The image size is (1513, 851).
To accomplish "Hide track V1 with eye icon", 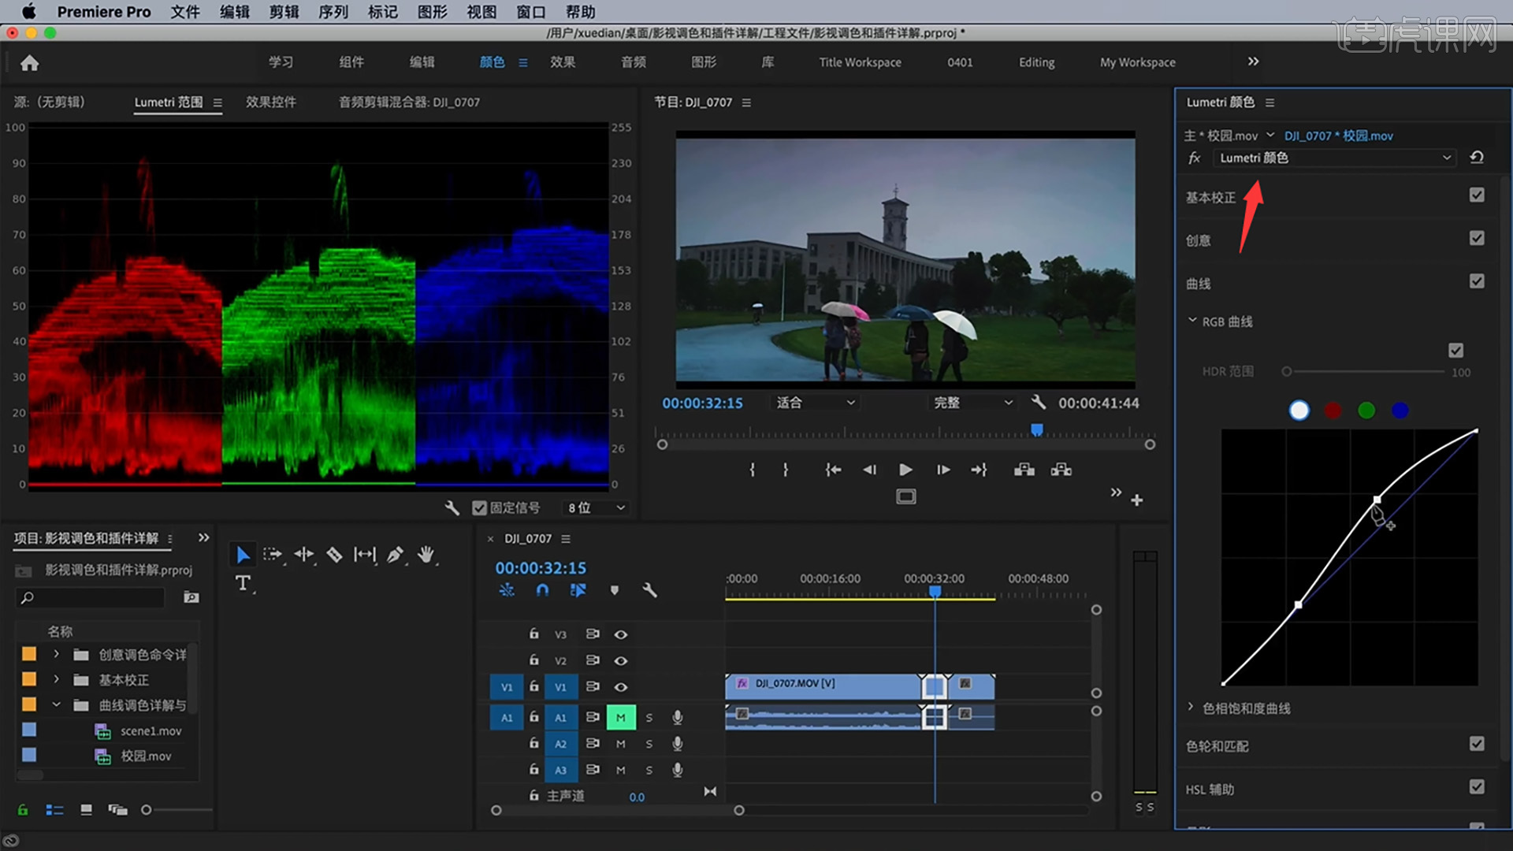I will point(621,687).
